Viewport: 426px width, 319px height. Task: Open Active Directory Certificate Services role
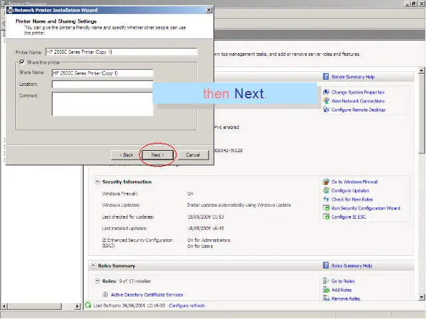[x=146, y=294]
